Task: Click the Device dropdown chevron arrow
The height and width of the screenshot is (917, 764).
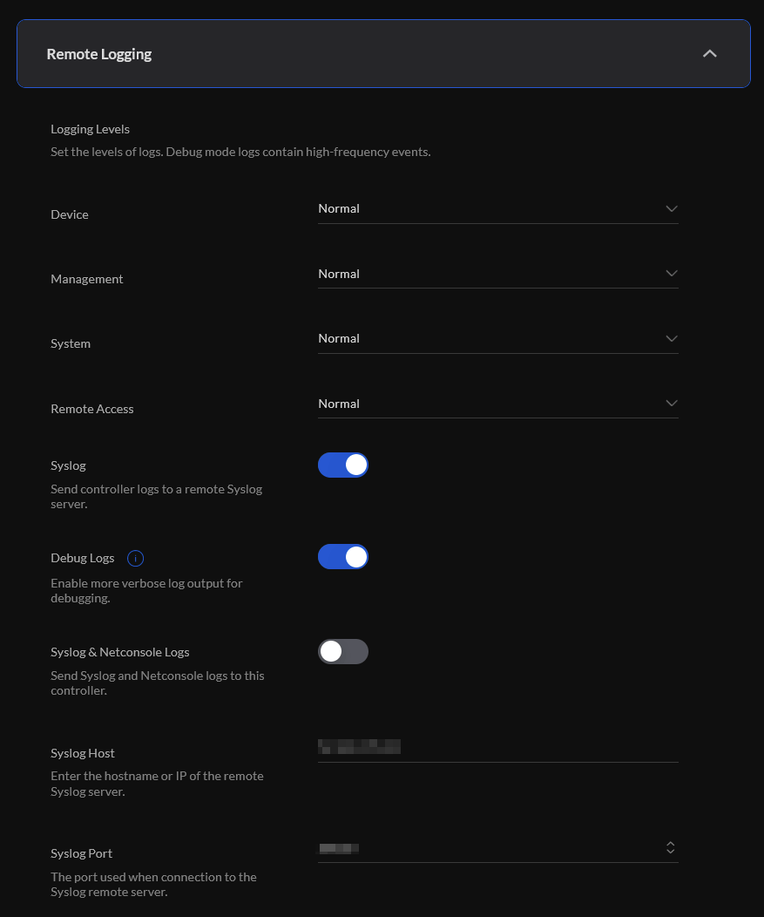Action: [672, 209]
